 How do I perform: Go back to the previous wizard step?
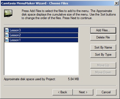pyautogui.click(x=63, y=92)
